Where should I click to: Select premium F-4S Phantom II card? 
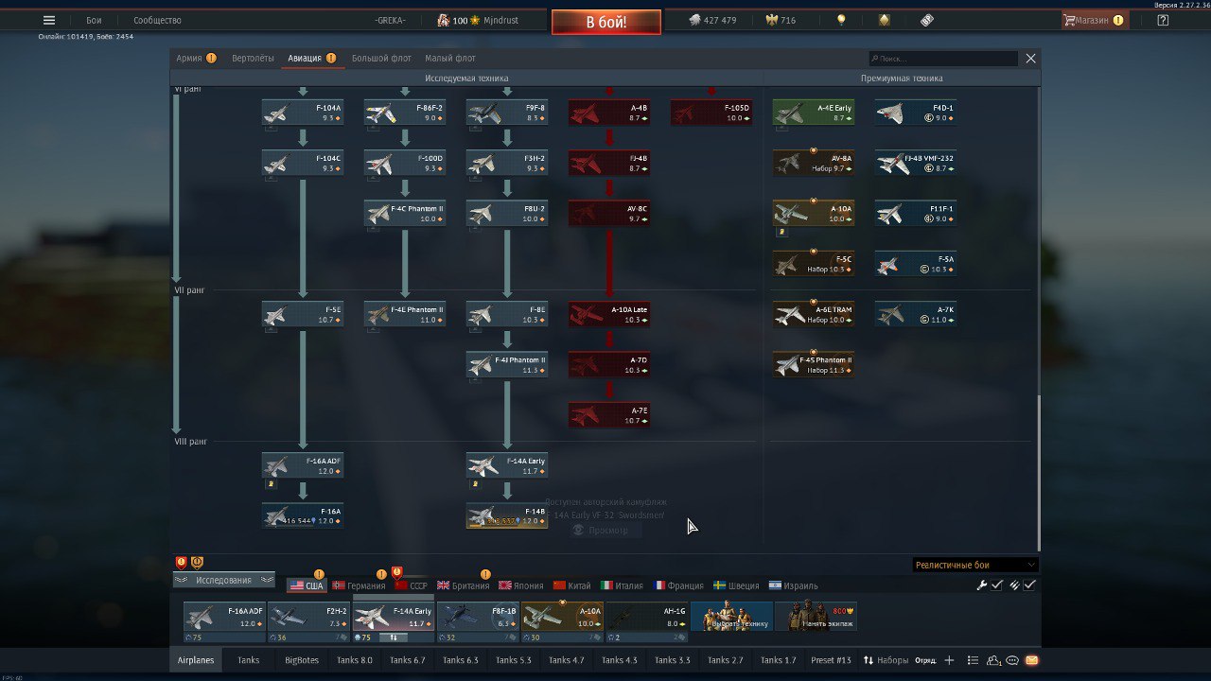[814, 365]
